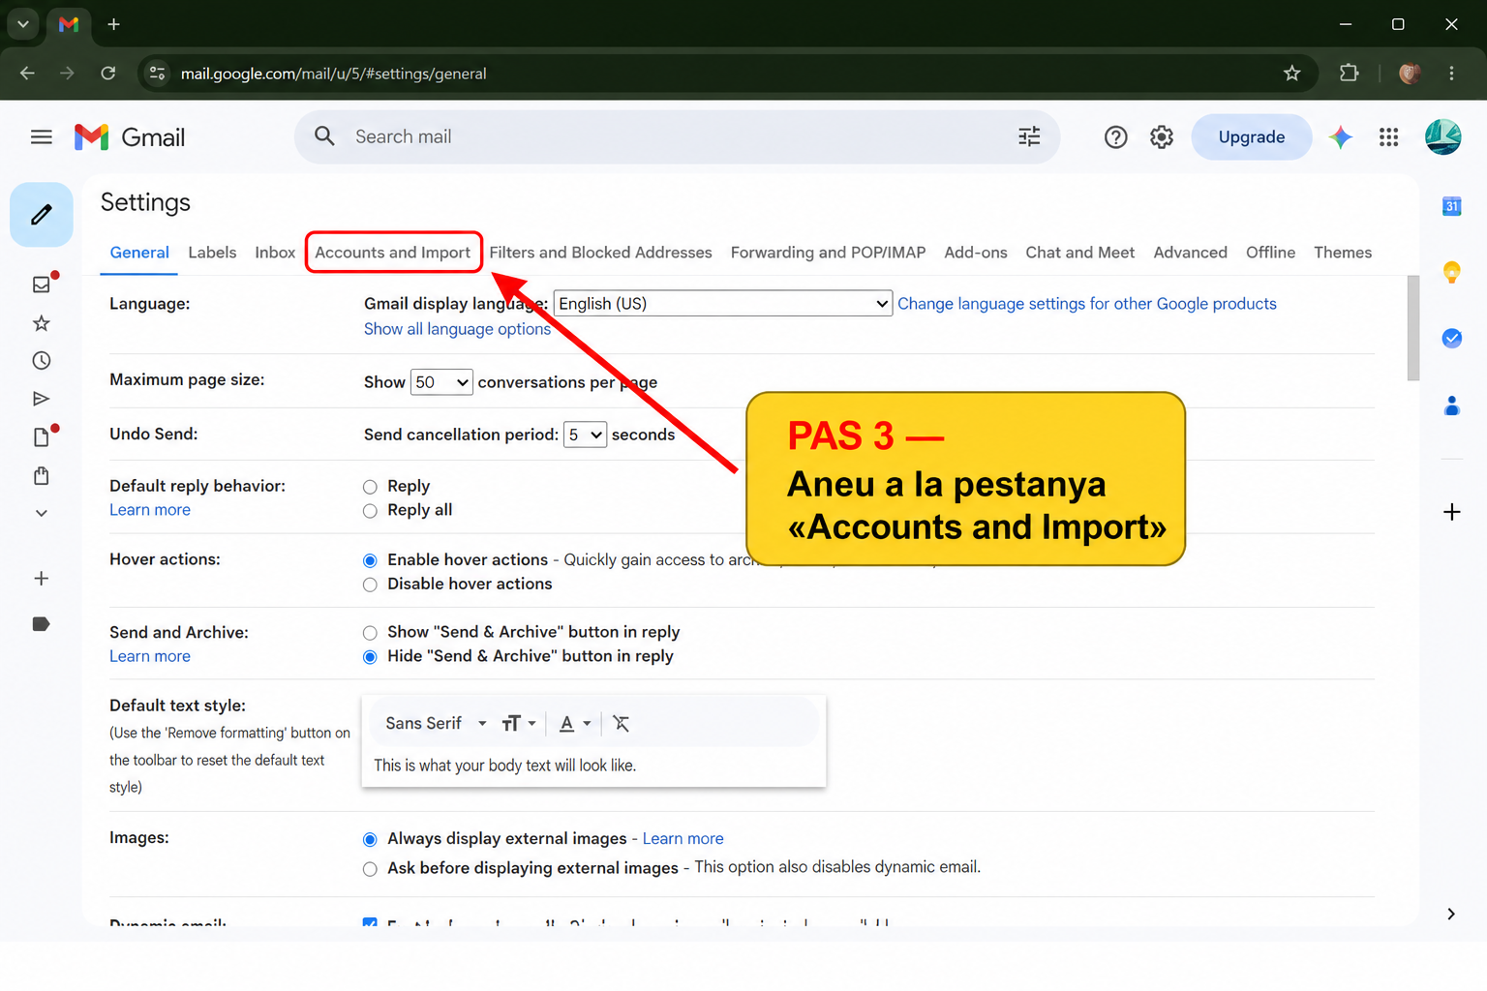The height and width of the screenshot is (991, 1487).
Task: Click Learn more under Default reply behavior
Action: (x=150, y=510)
